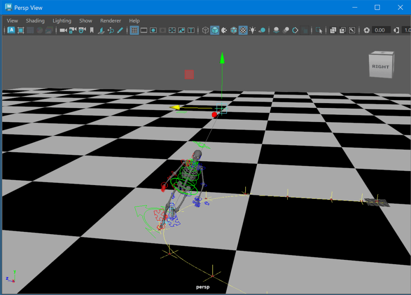Click the greyed Gate Mask icon
This screenshot has width=411, height=295.
[163, 30]
